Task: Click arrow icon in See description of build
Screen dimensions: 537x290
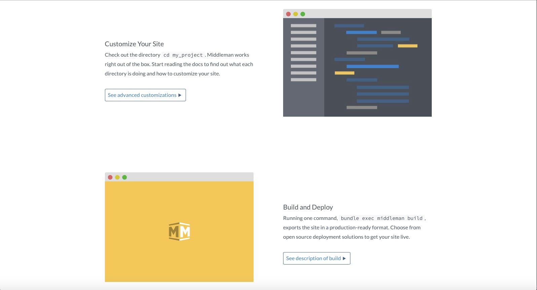Action: click(x=344, y=258)
